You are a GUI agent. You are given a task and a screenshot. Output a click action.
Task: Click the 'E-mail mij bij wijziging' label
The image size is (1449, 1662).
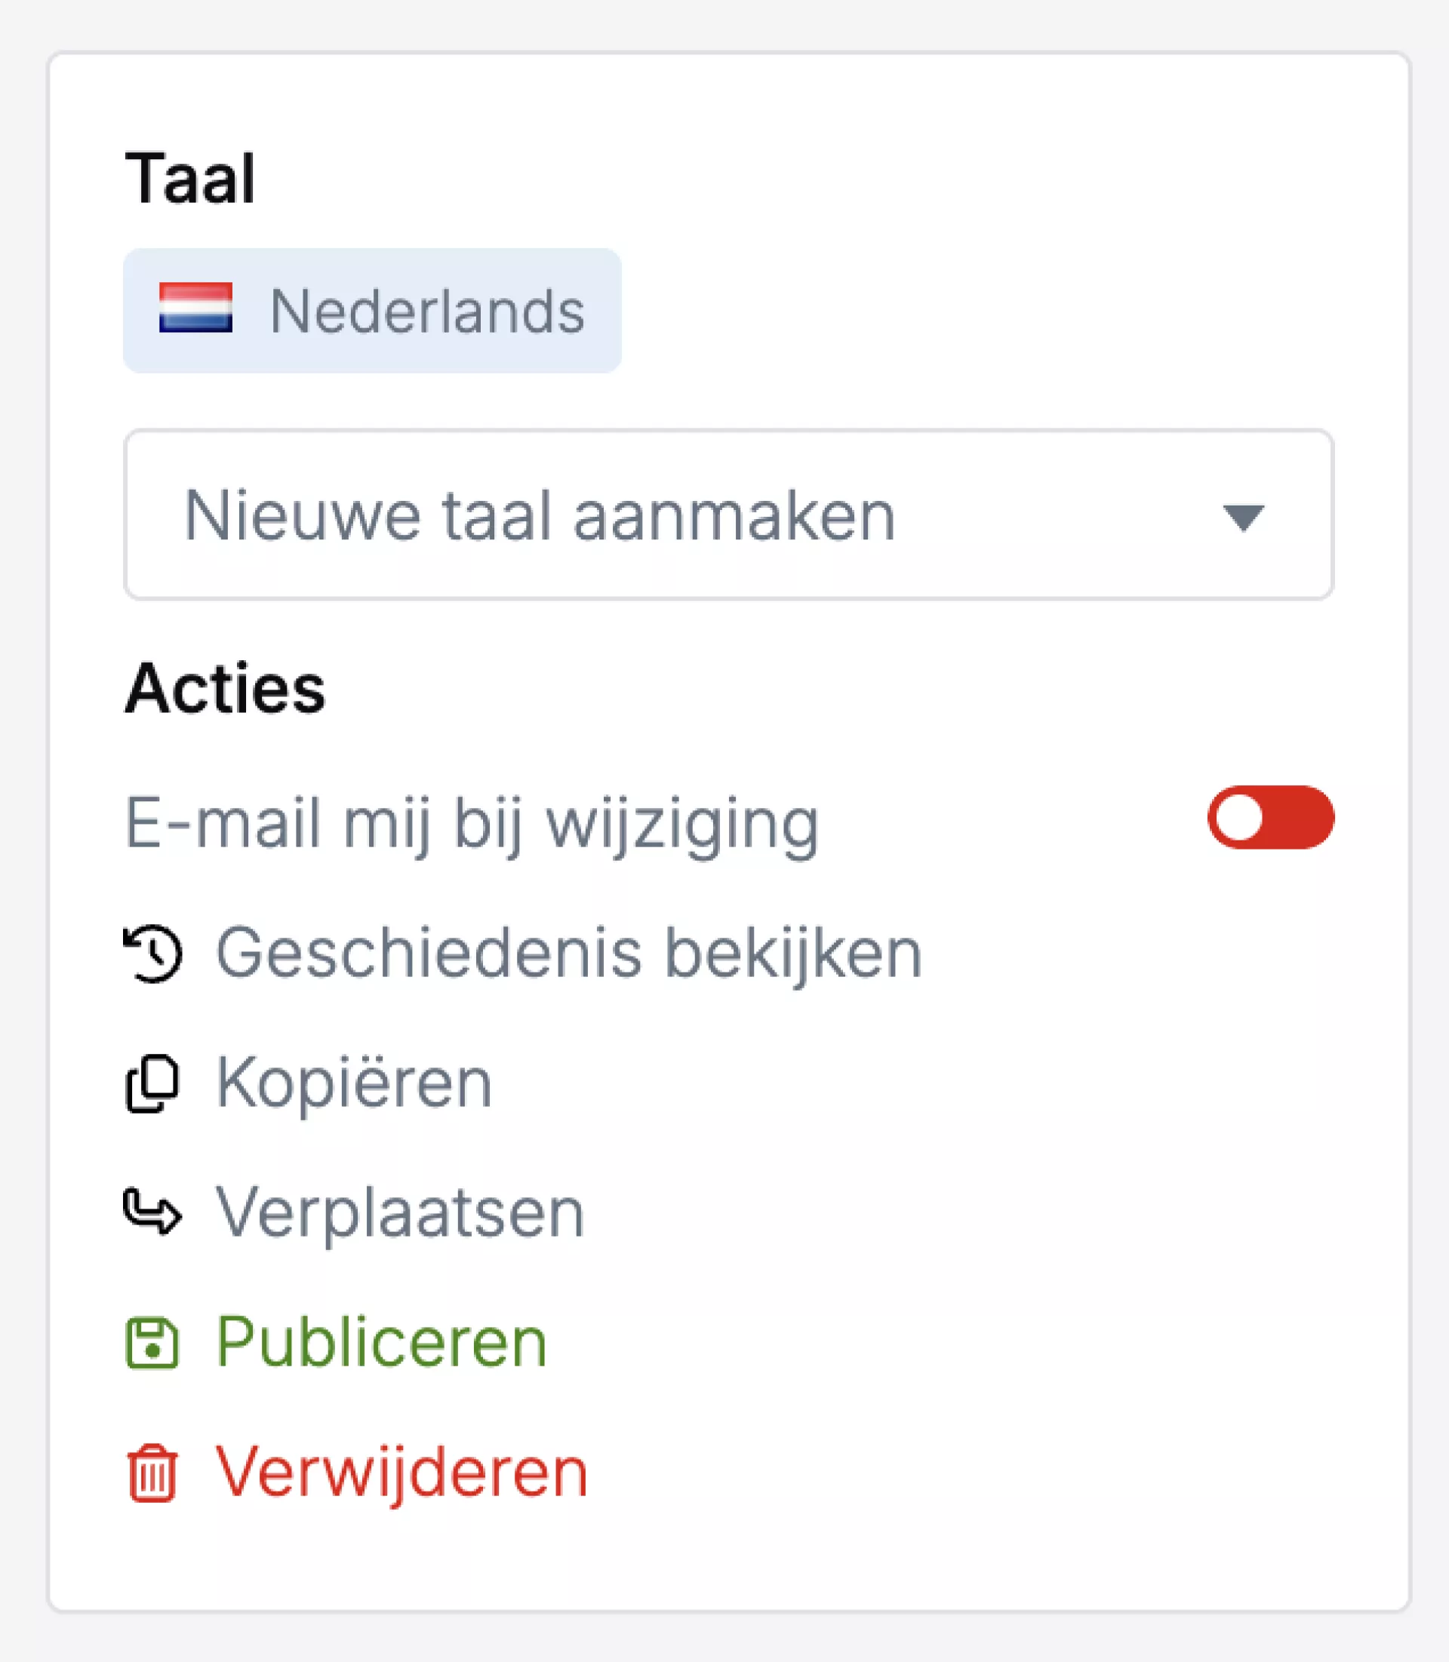(472, 823)
